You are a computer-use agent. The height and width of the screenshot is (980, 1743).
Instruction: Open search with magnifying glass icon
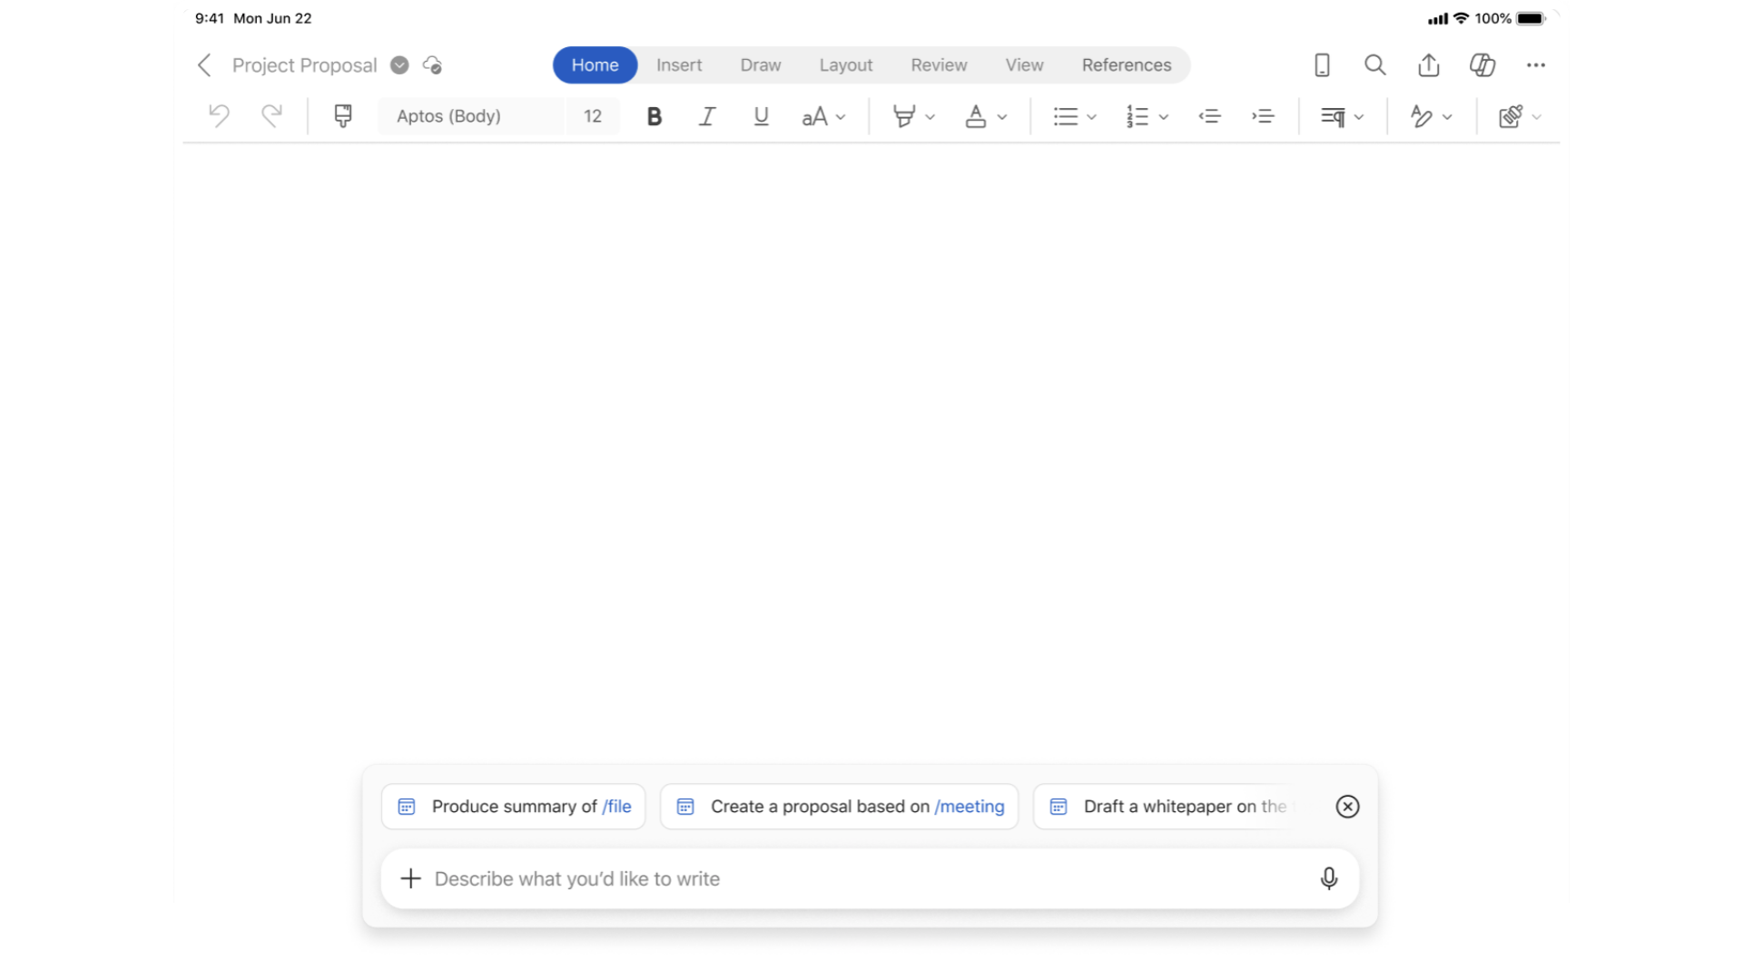(x=1375, y=64)
